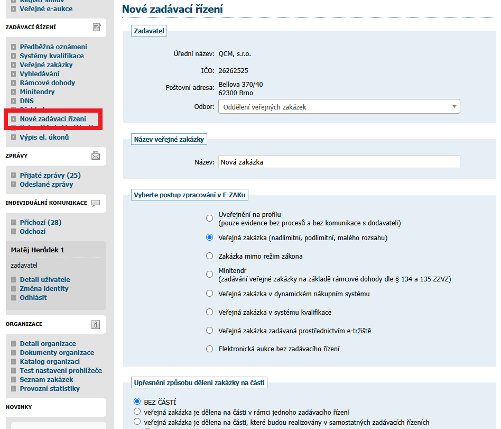This screenshot has width=501, height=429.
Task: Choose Zakázka mimo režim zákona option
Action: pyautogui.click(x=210, y=256)
